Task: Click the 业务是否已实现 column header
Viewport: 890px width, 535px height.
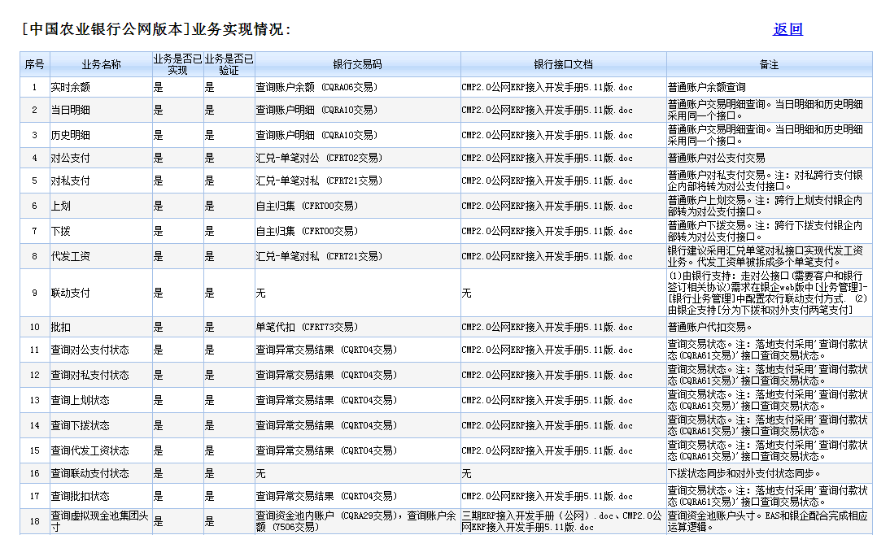Action: tap(177, 64)
